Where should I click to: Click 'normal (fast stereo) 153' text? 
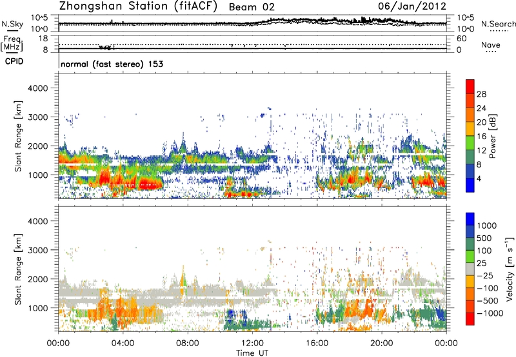click(x=112, y=64)
